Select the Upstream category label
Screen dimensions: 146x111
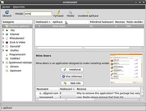15,71
